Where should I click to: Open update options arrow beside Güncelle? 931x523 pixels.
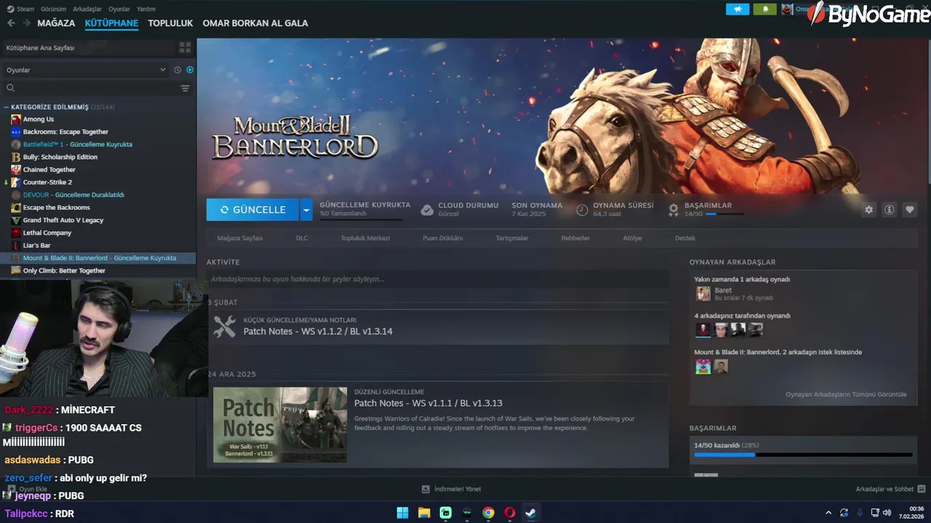(x=306, y=210)
